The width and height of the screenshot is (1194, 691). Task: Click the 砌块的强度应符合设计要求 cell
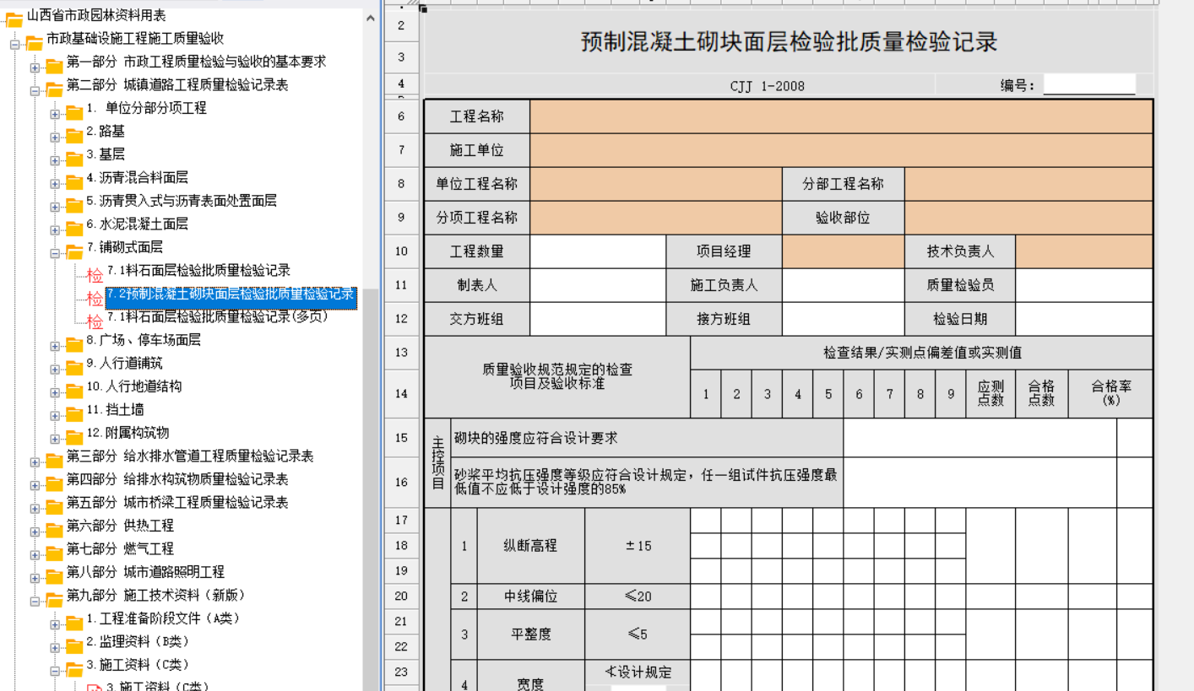(x=647, y=438)
